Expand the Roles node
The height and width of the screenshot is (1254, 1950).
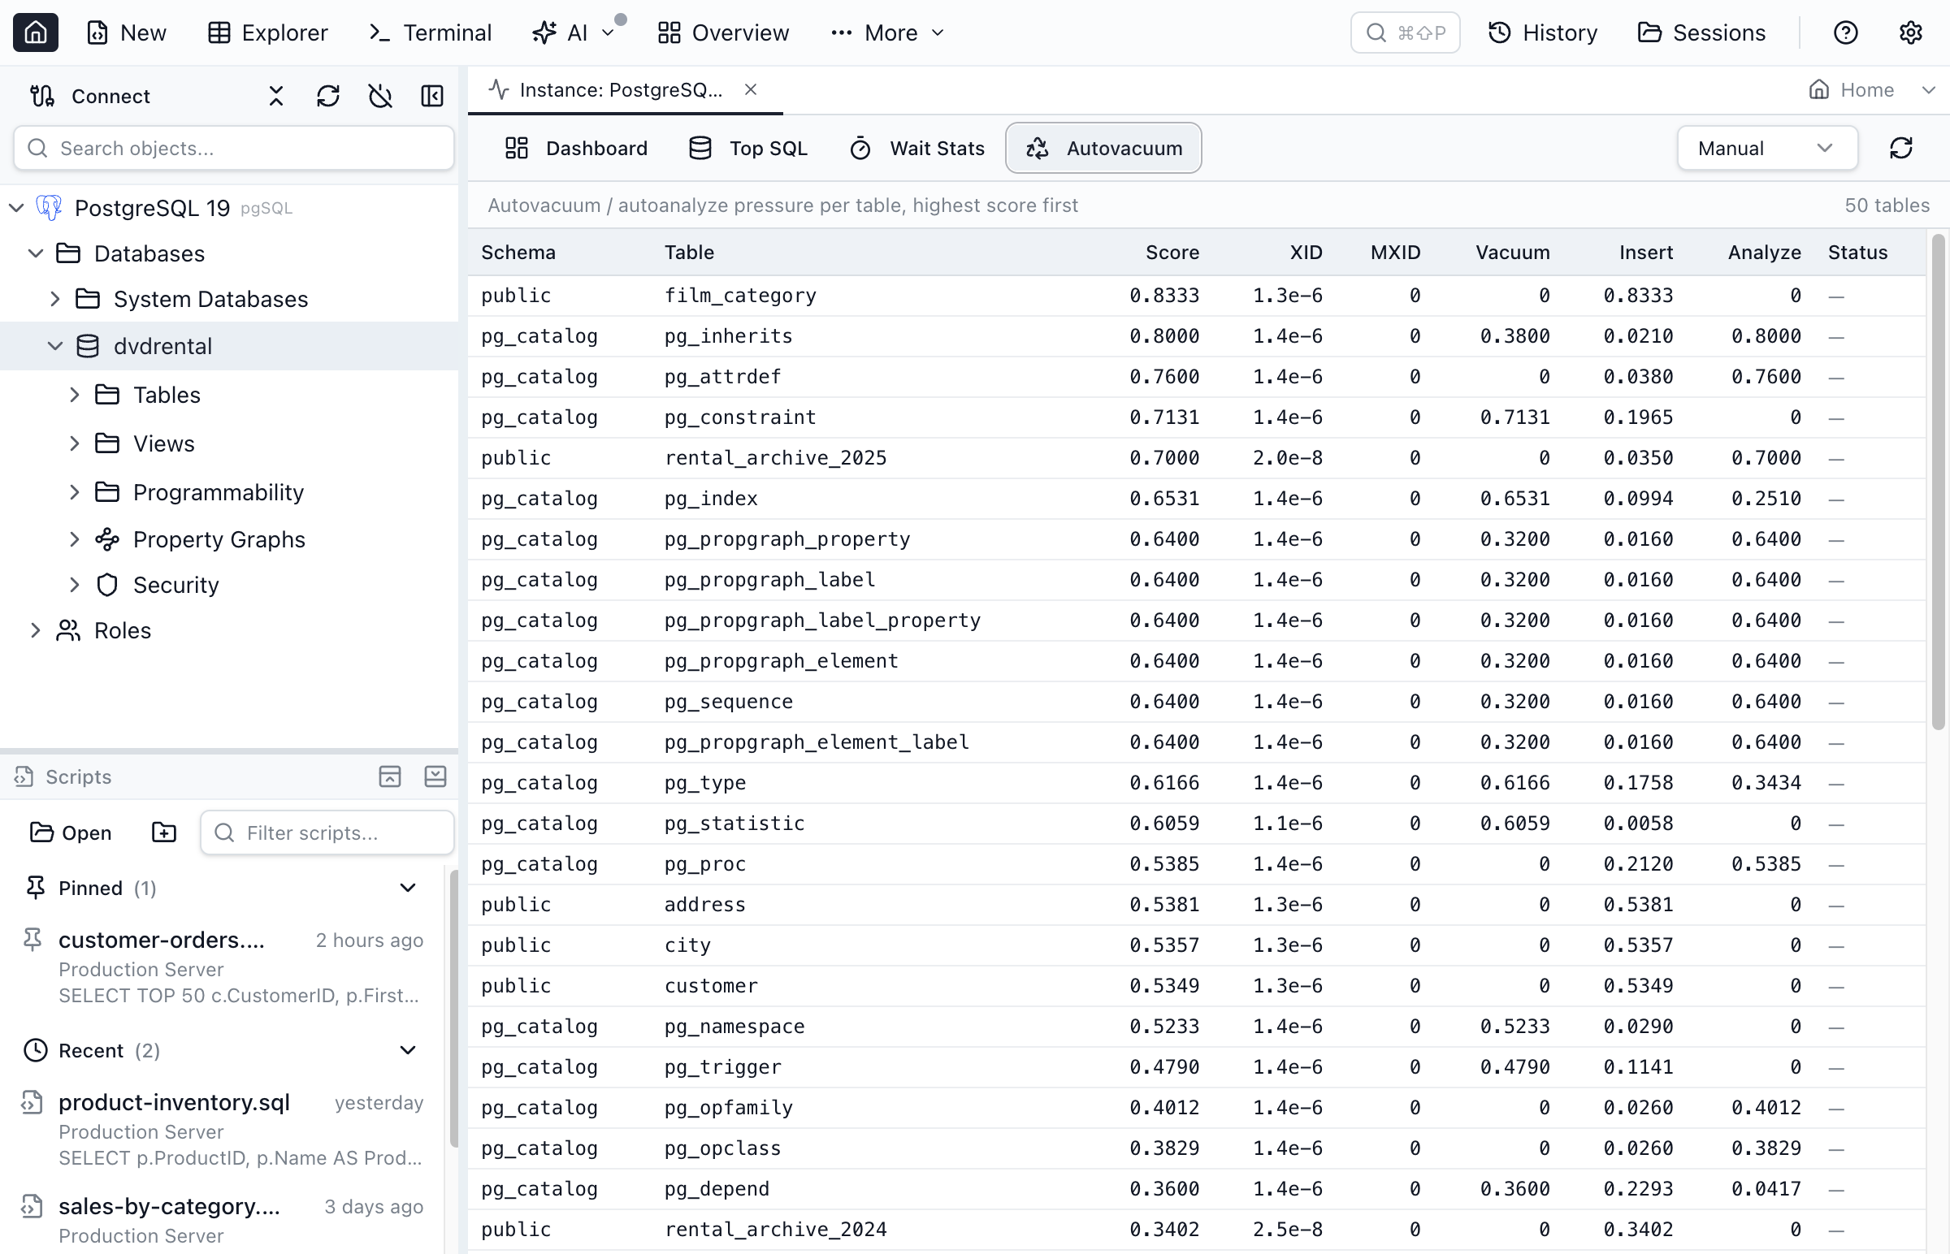[x=36, y=630]
